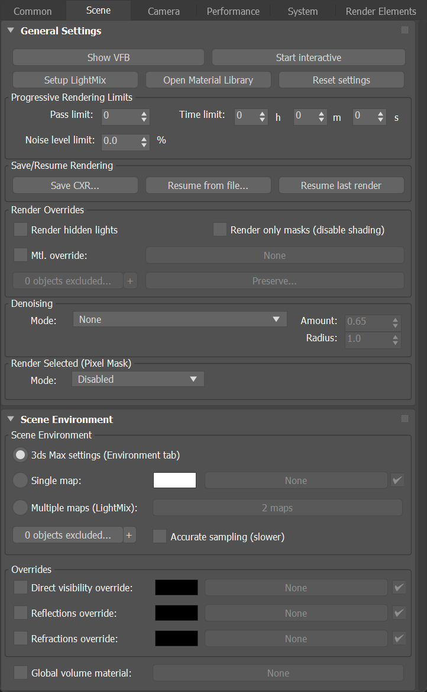Click the 2 maps button
This screenshot has width=427, height=692.
(277, 508)
